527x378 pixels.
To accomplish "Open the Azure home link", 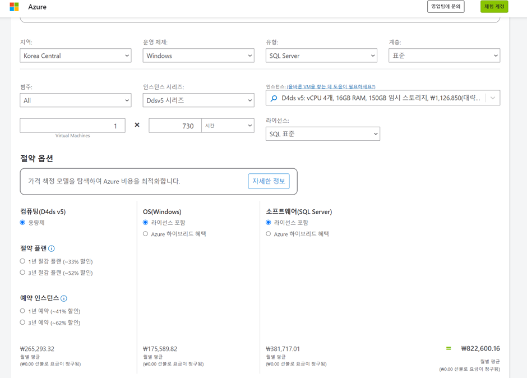I will 38,7.
